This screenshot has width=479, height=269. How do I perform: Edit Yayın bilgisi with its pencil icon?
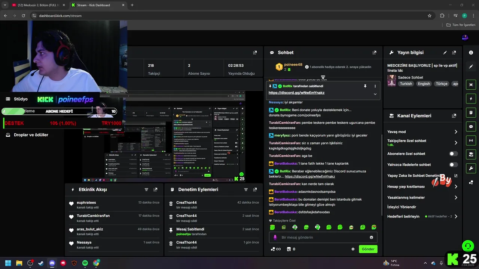click(x=445, y=53)
